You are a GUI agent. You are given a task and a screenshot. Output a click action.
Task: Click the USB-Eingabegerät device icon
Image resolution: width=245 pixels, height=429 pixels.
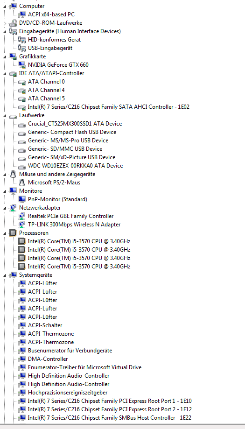pyautogui.click(x=22, y=48)
